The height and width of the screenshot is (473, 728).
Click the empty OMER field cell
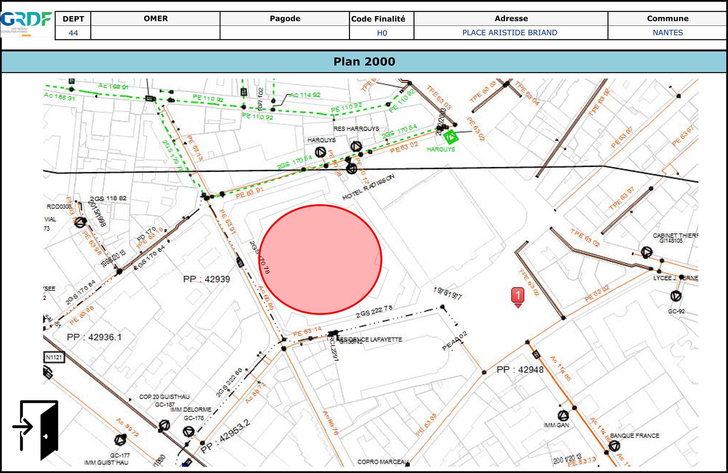point(156,33)
